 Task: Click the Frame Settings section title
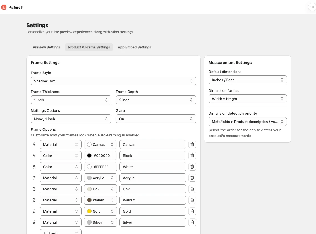45,63
